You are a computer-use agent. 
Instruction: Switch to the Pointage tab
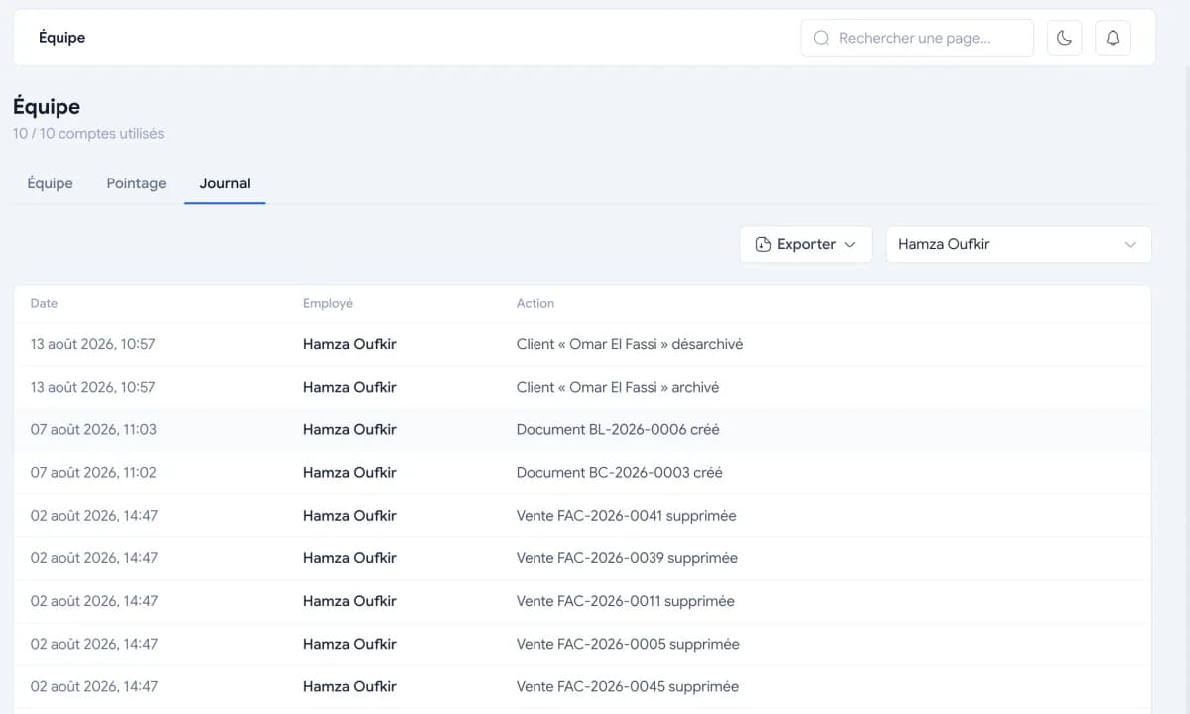(136, 183)
